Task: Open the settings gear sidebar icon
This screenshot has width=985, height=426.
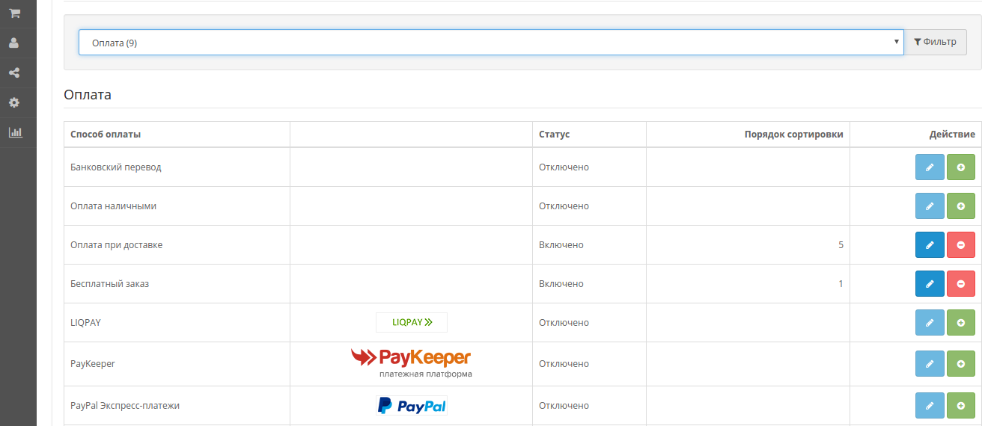Action: (x=13, y=102)
